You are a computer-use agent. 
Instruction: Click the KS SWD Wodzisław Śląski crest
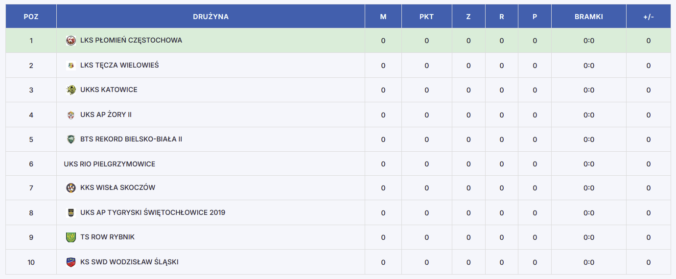[x=71, y=262]
